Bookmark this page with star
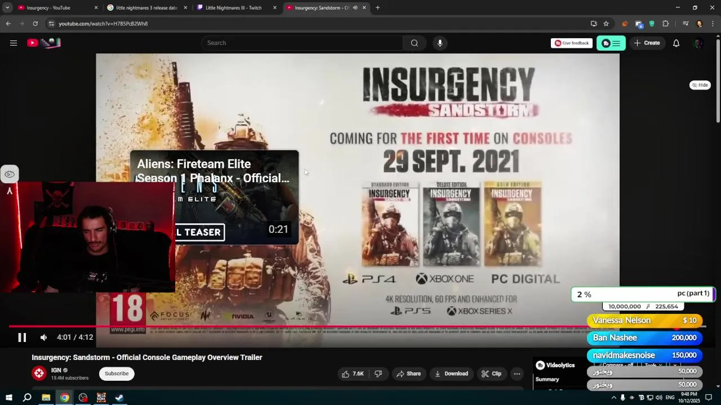Screen dimensions: 721x405 pyautogui.click(x=606, y=24)
